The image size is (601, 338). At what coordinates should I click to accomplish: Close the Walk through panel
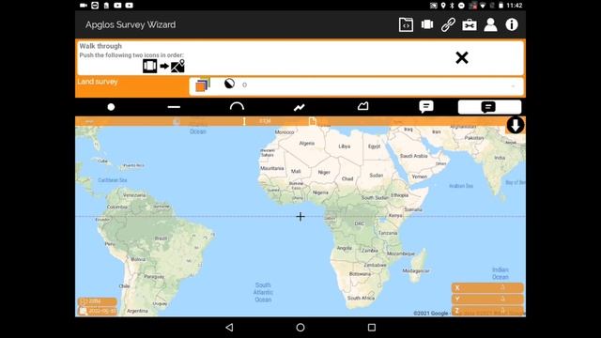(462, 58)
